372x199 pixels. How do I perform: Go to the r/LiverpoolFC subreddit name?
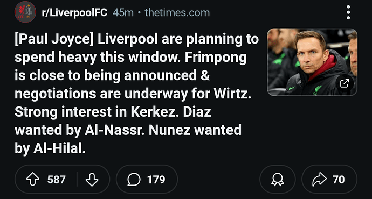(74, 12)
